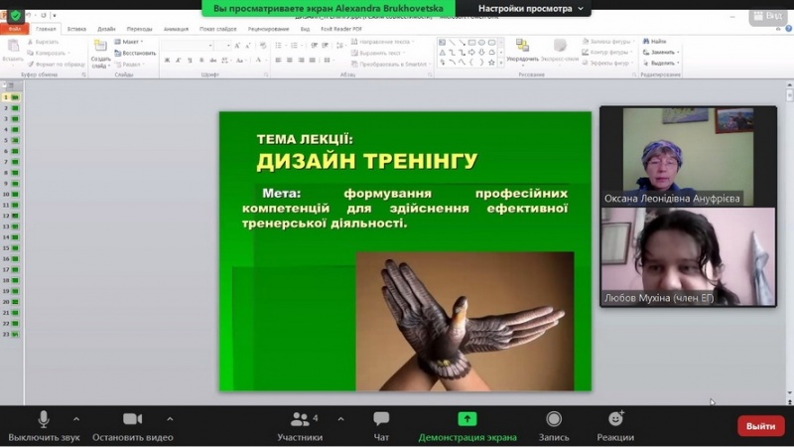This screenshot has height=447, width=794.
Task: Stop camera via Остановить видео icon
Action: 132,420
